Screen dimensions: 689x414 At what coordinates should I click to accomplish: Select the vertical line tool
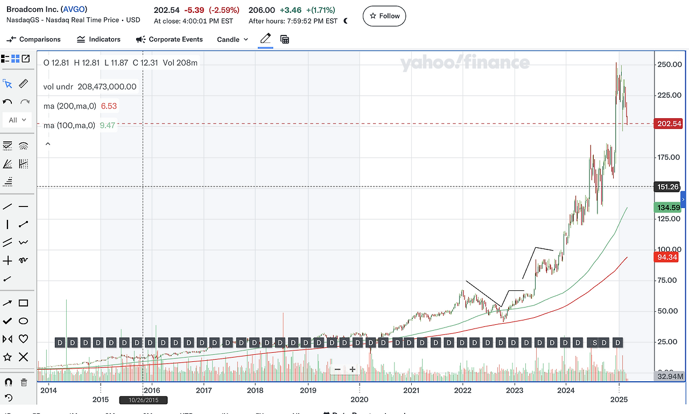[x=8, y=225]
